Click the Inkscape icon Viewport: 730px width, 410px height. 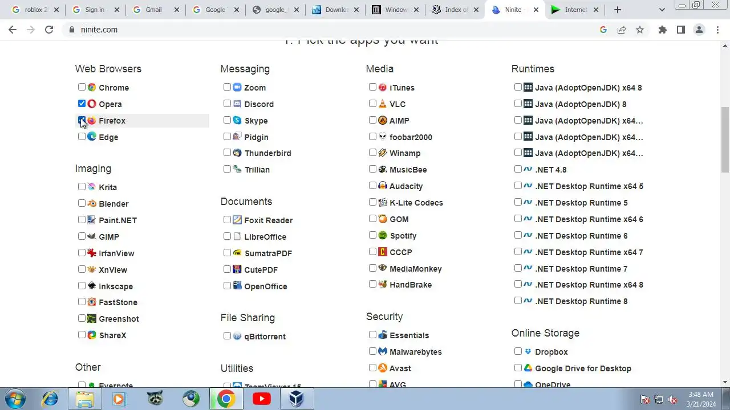point(92,286)
